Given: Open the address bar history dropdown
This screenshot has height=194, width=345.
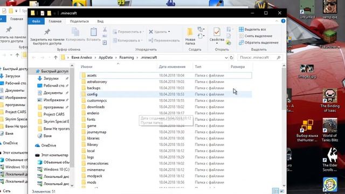Looking at the screenshot, I should 226,58.
